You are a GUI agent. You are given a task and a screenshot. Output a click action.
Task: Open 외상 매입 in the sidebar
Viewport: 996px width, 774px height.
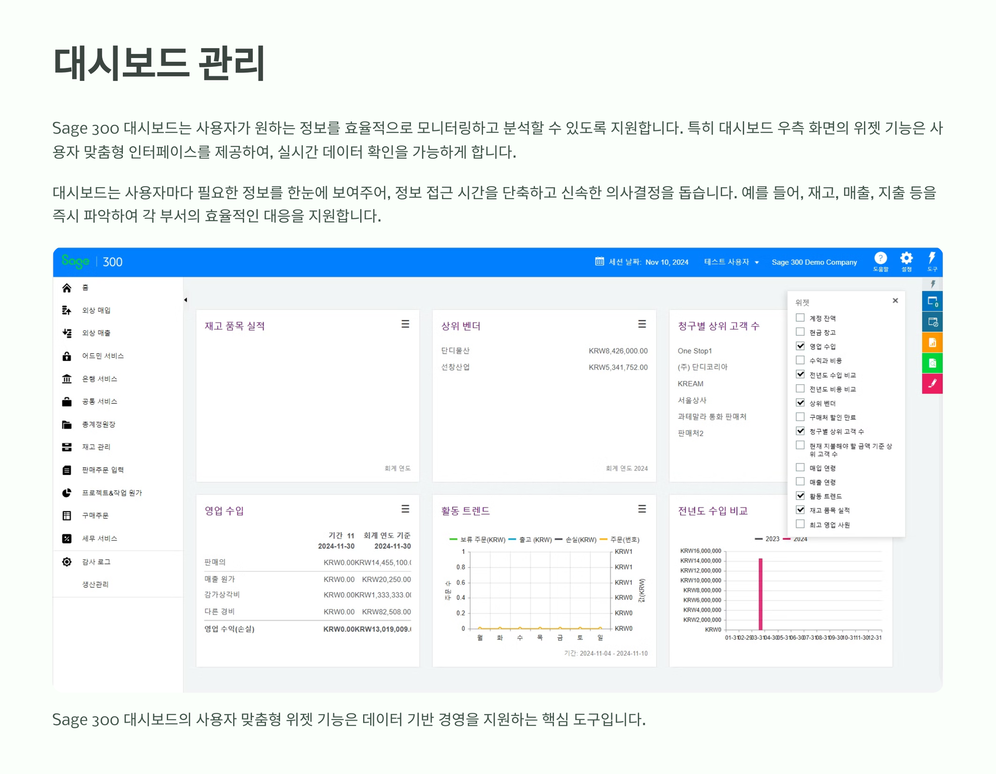96,311
